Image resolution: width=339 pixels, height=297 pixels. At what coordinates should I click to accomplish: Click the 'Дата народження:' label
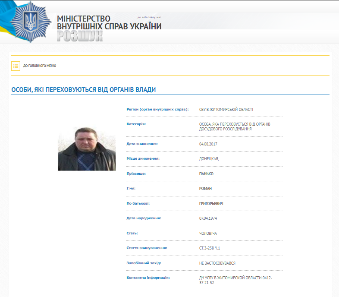[144, 218]
